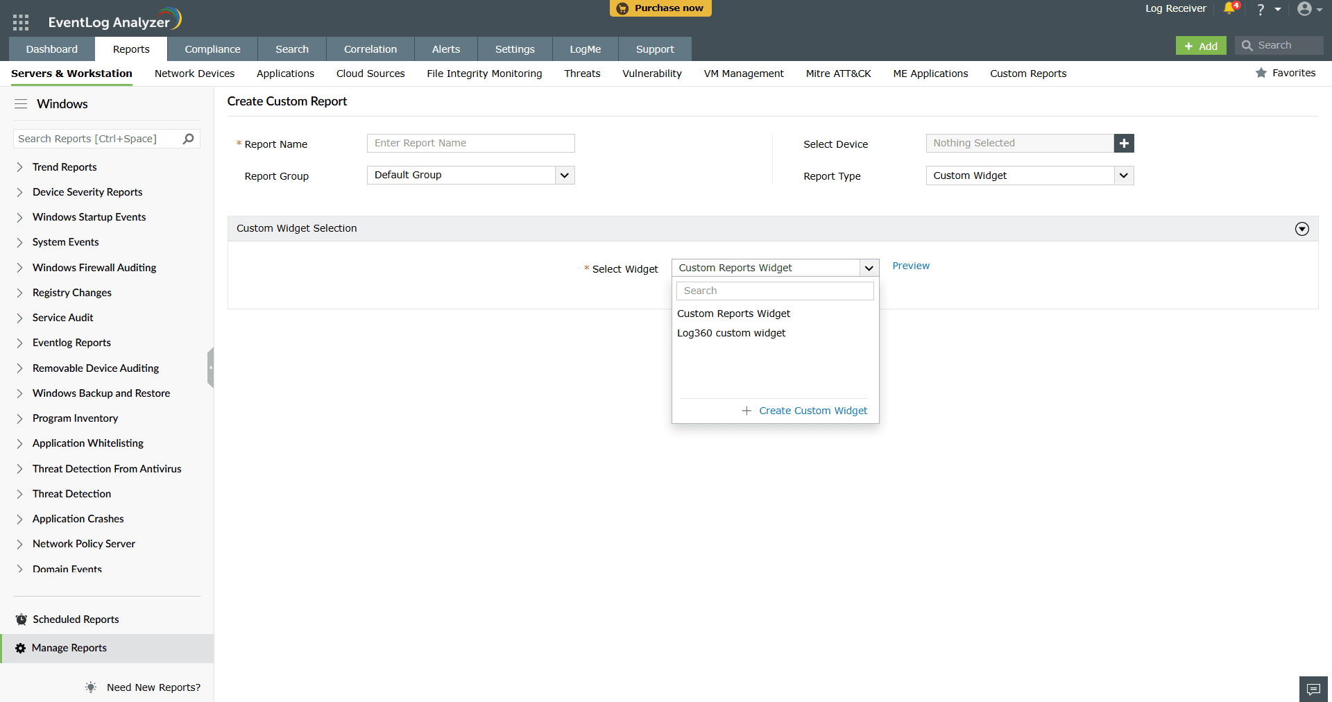Screen dimensions: 1332x702
Task: Open the Network Devices sub-tab
Action: [x=194, y=74]
